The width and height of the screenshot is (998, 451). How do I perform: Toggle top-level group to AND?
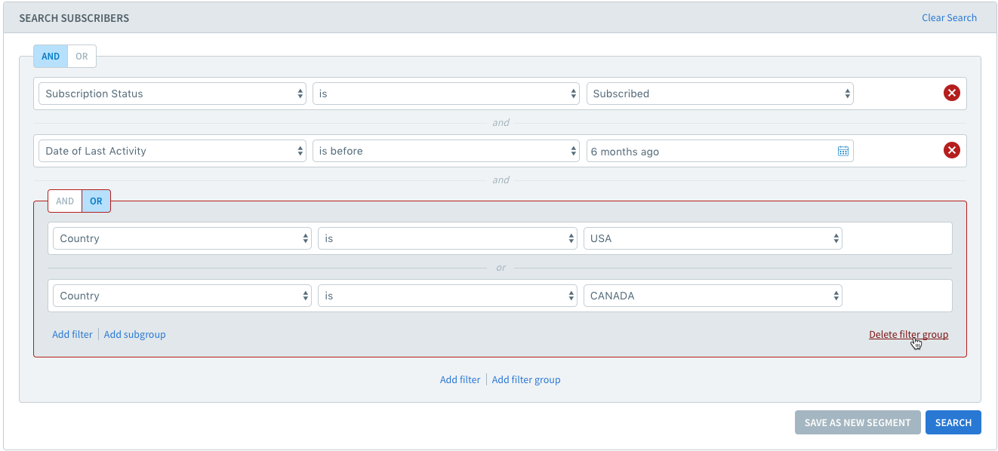pyautogui.click(x=51, y=57)
